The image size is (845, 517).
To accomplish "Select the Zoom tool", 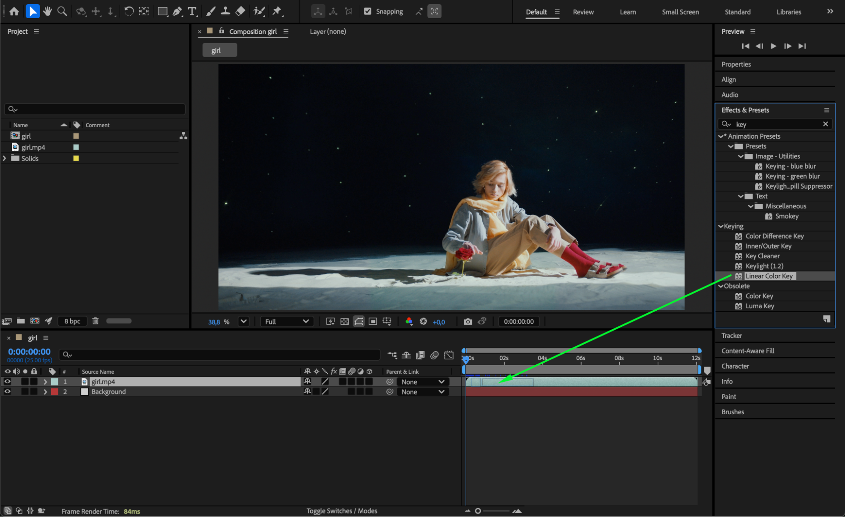I will (x=62, y=11).
